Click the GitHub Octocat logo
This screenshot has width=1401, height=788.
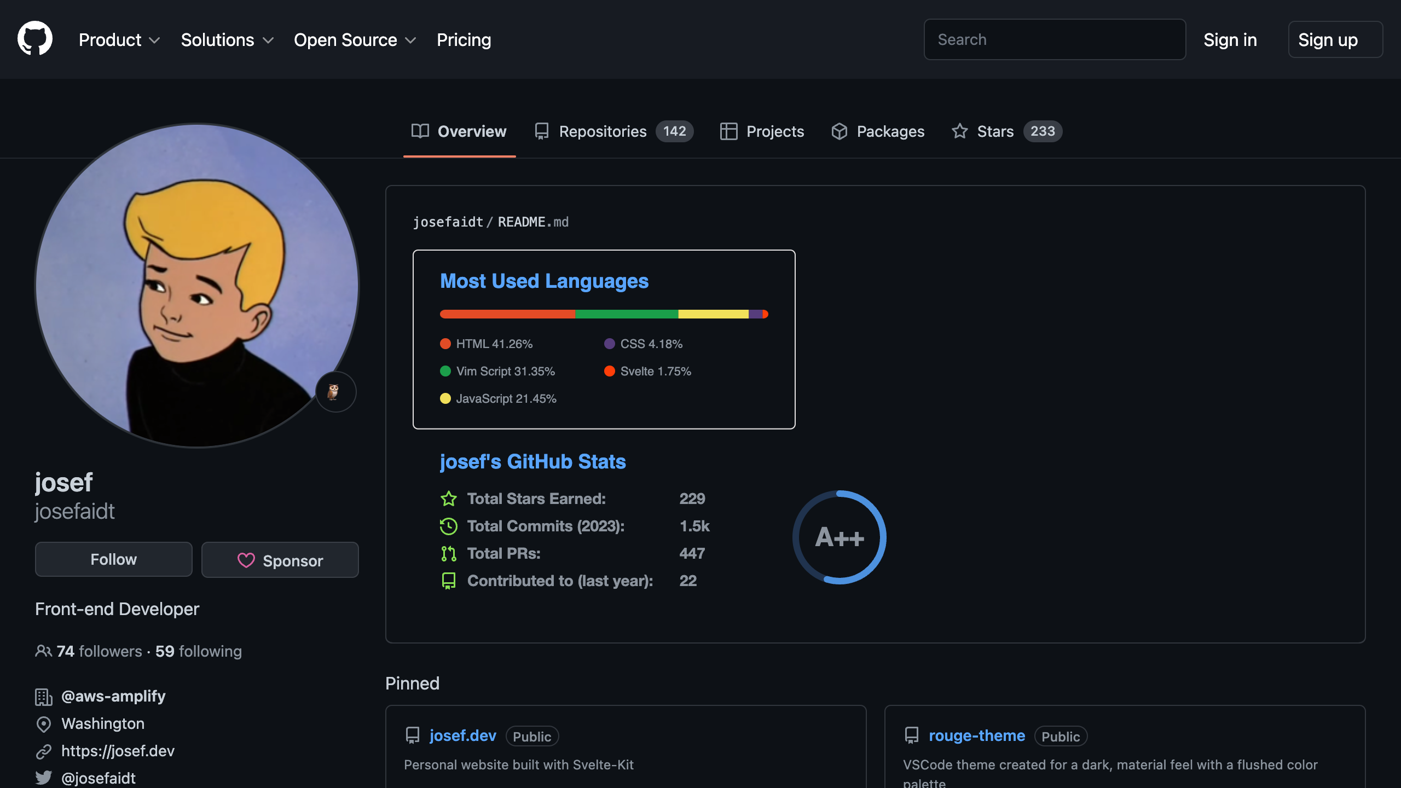(x=35, y=39)
